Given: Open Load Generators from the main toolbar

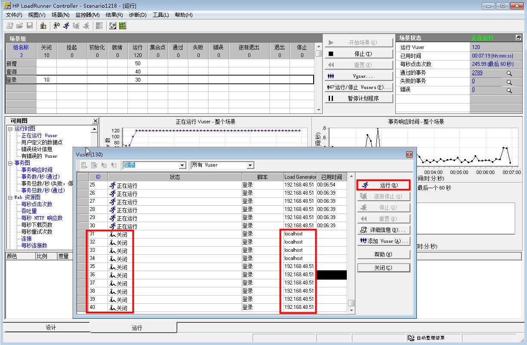Looking at the screenshot, I should 43,26.
